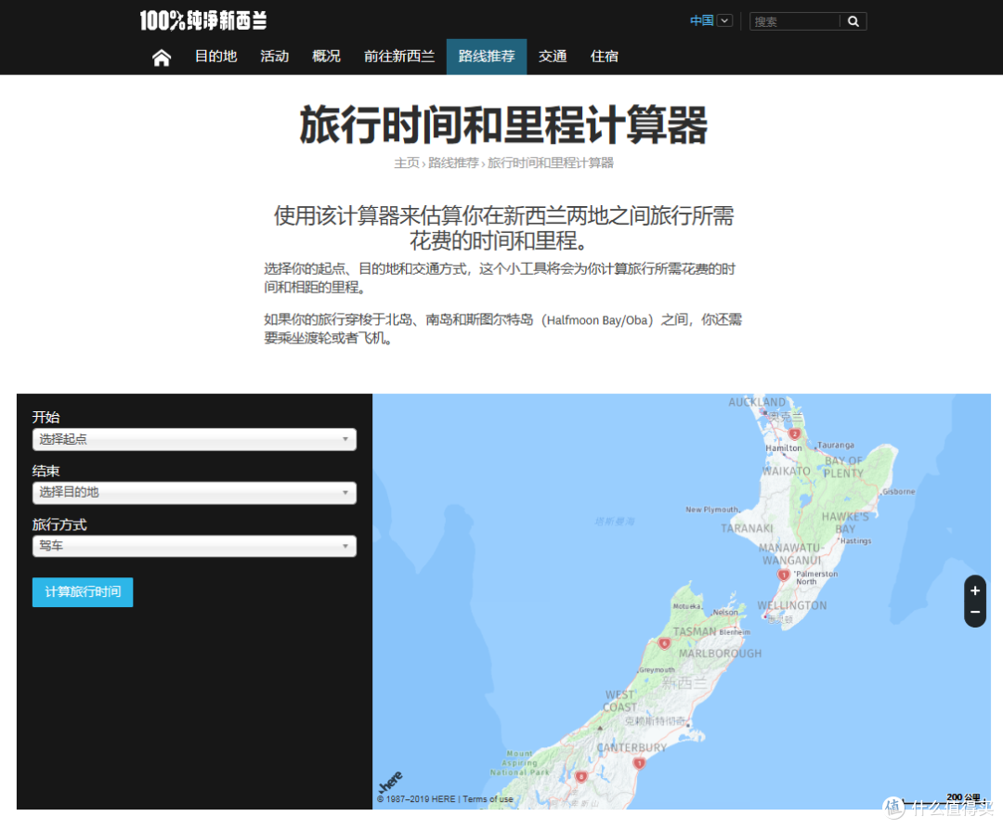The height and width of the screenshot is (829, 1003).
Task: Click the red marker in Canterbury region
Action: click(638, 763)
